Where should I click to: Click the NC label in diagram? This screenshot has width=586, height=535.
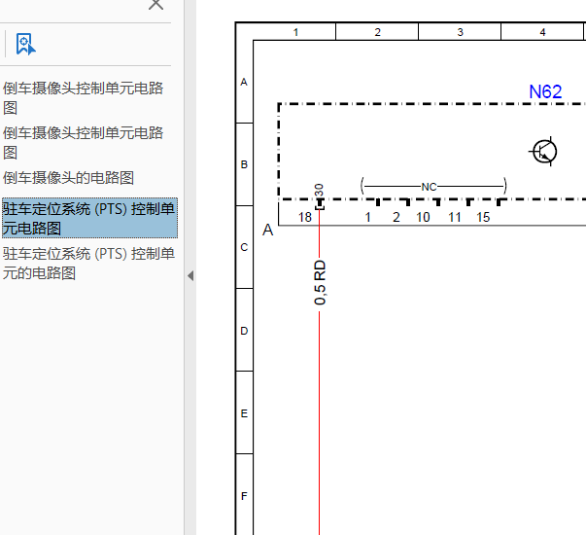click(x=429, y=187)
